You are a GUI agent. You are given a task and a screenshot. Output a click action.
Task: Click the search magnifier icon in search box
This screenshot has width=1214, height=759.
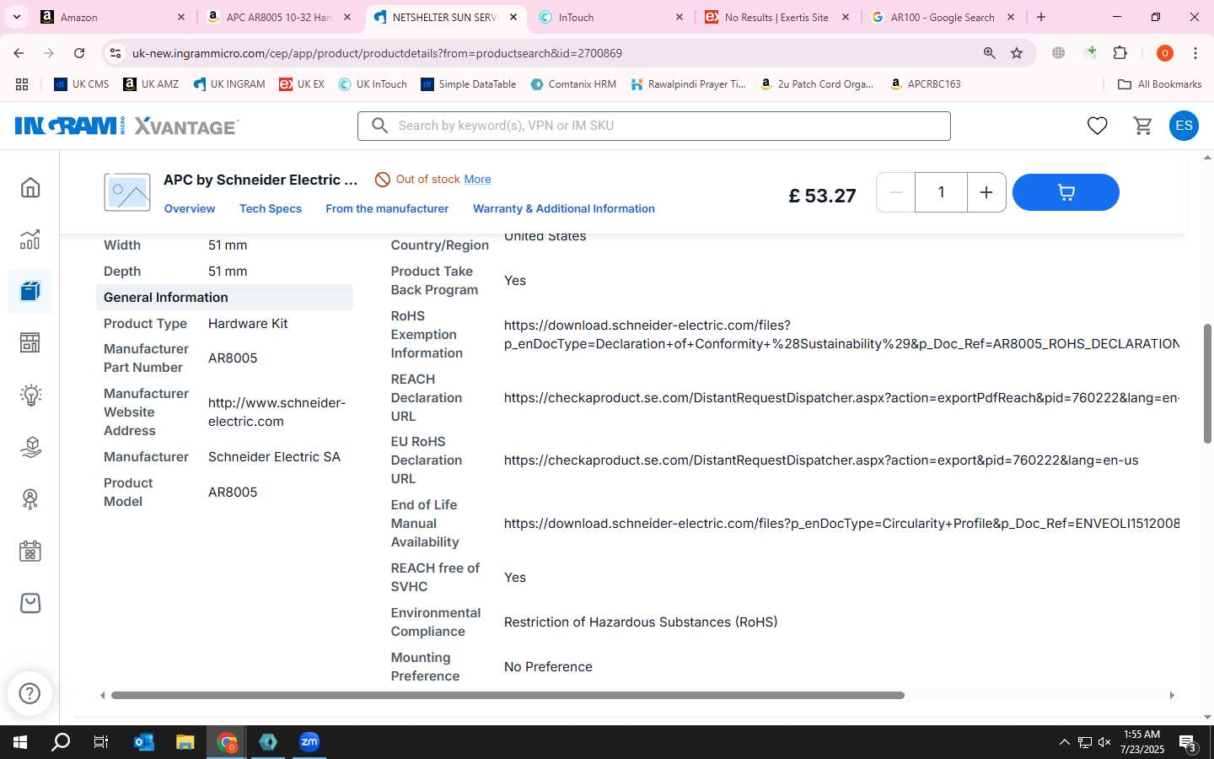coord(380,126)
